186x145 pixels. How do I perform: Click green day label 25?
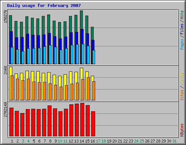pos(142,141)
